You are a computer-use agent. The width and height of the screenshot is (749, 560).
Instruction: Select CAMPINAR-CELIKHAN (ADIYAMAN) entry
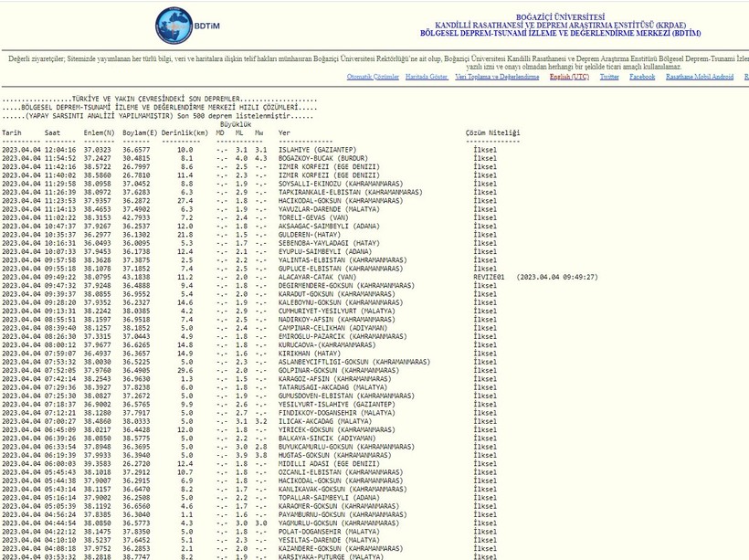click(x=332, y=328)
